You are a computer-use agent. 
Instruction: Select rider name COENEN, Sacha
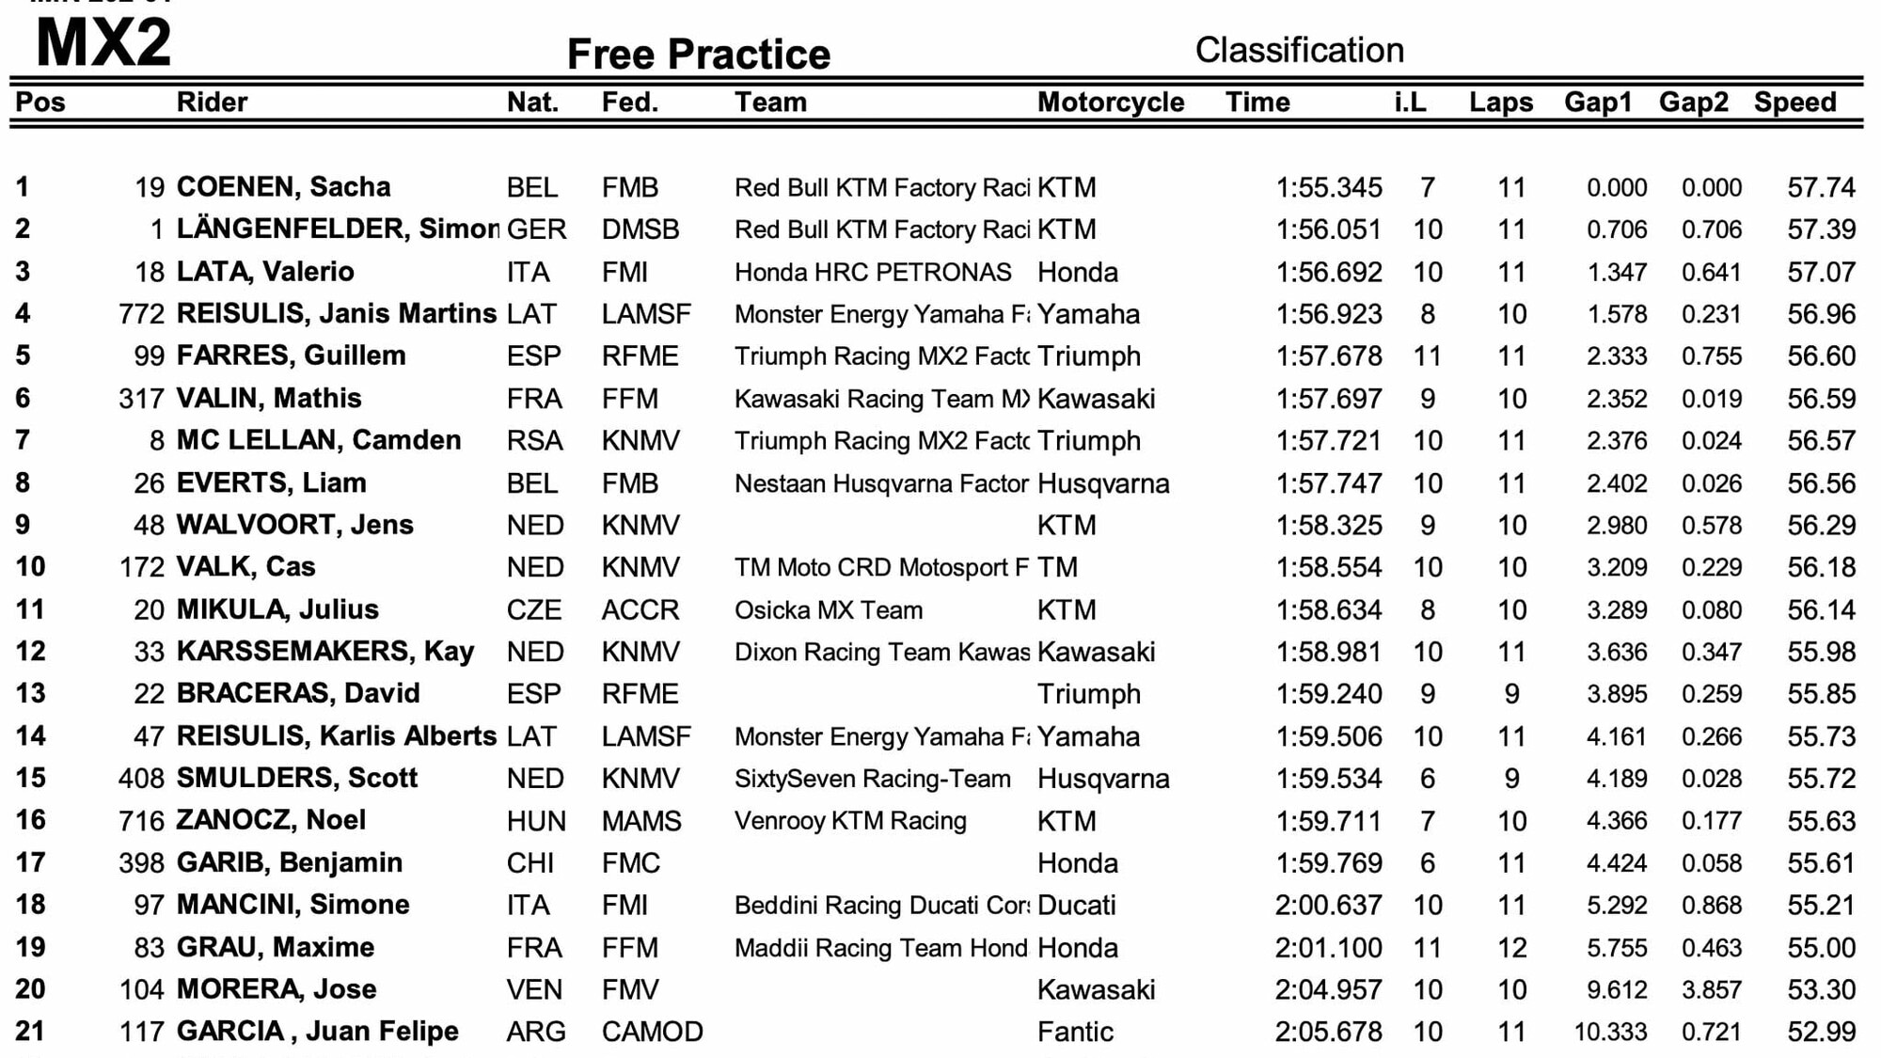(x=283, y=187)
